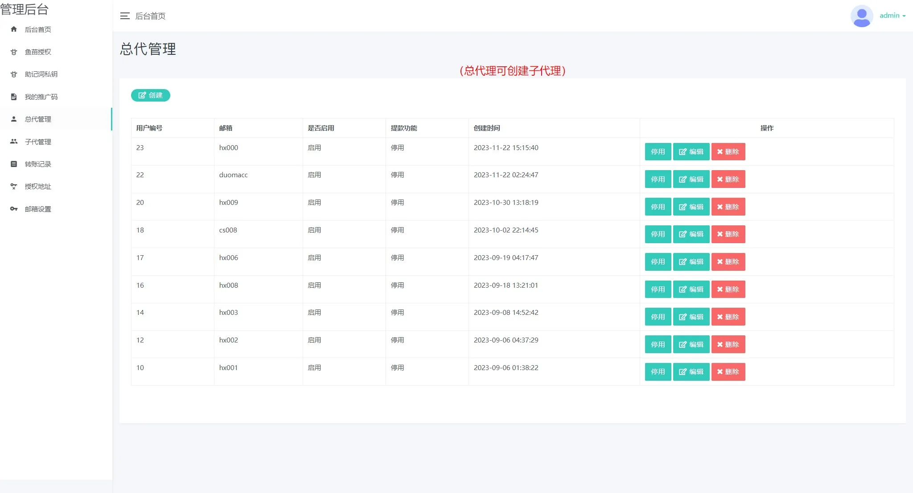Edit user hx009 with 编辑 button
913x493 pixels.
click(x=691, y=207)
